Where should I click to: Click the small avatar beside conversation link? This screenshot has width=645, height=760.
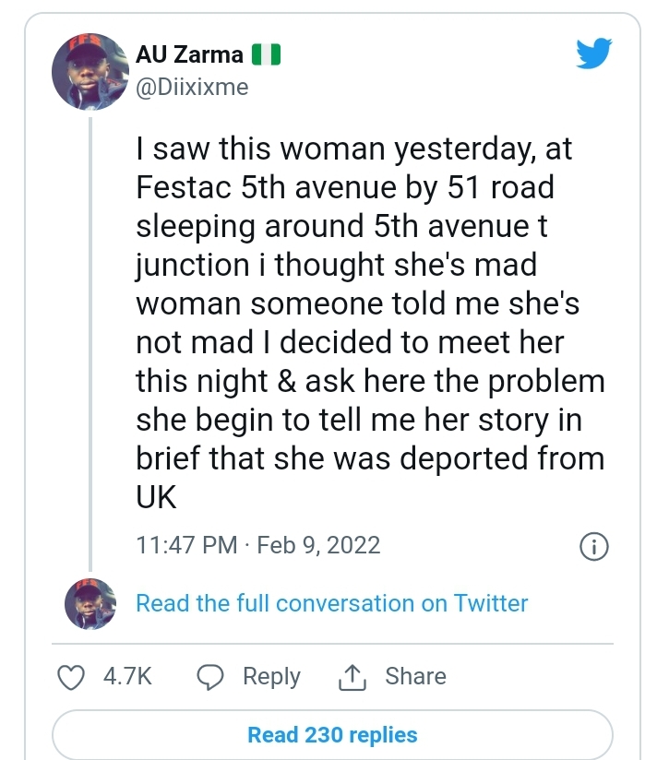point(90,603)
